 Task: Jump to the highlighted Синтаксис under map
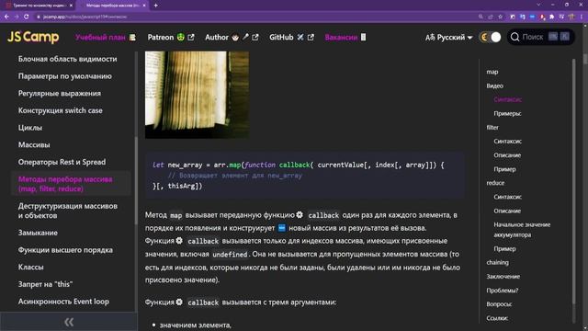[508, 99]
